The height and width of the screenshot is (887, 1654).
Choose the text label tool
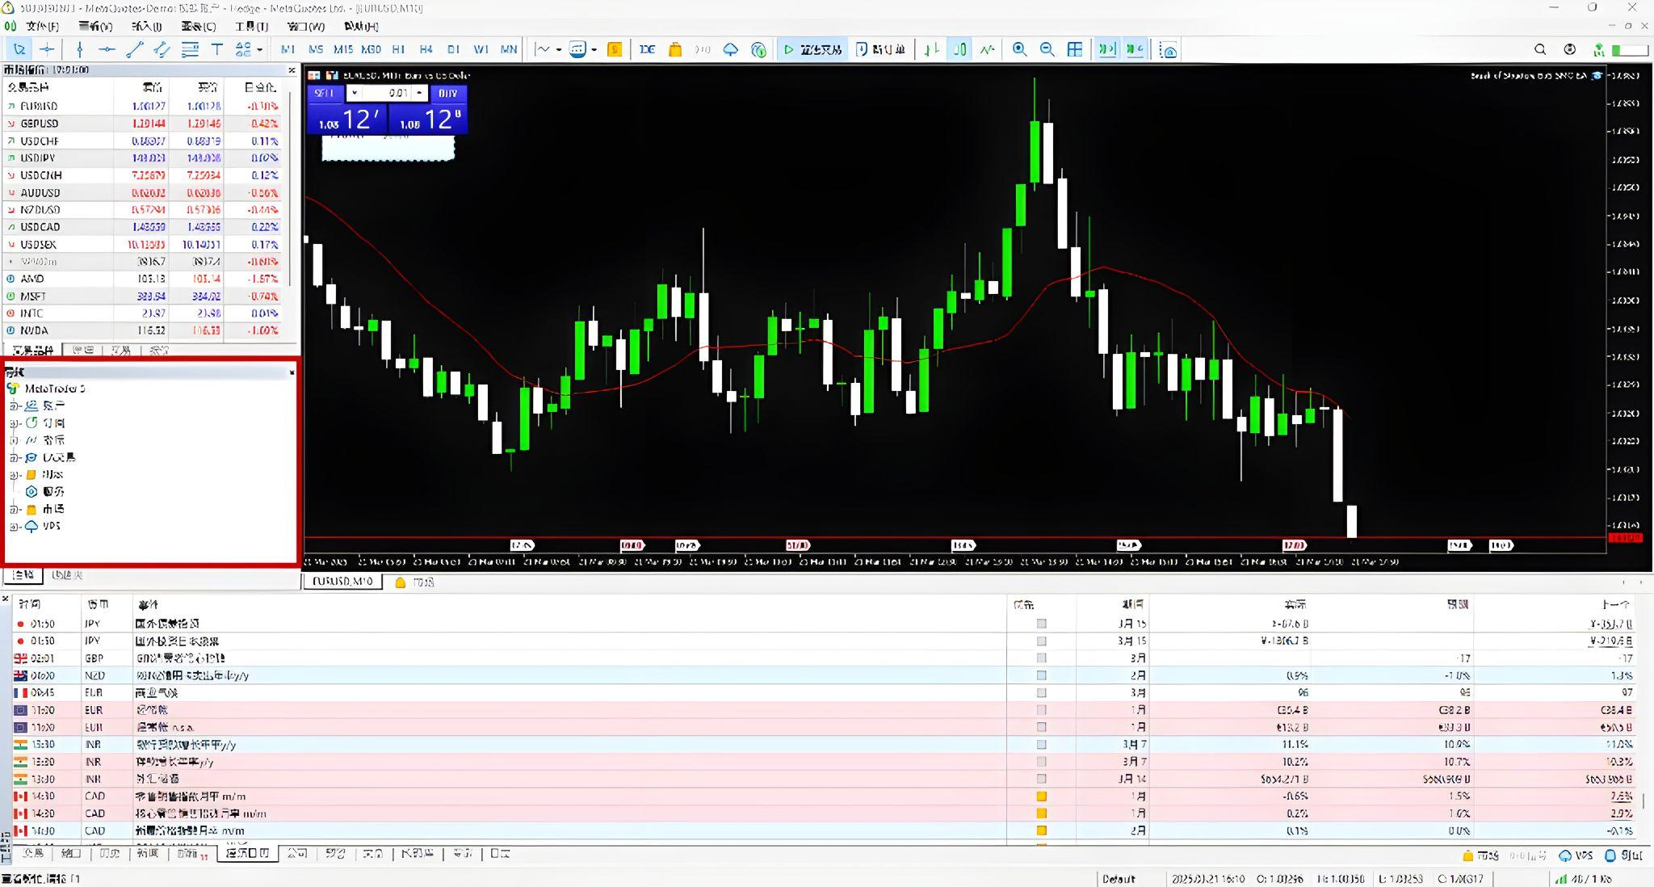coord(217,49)
